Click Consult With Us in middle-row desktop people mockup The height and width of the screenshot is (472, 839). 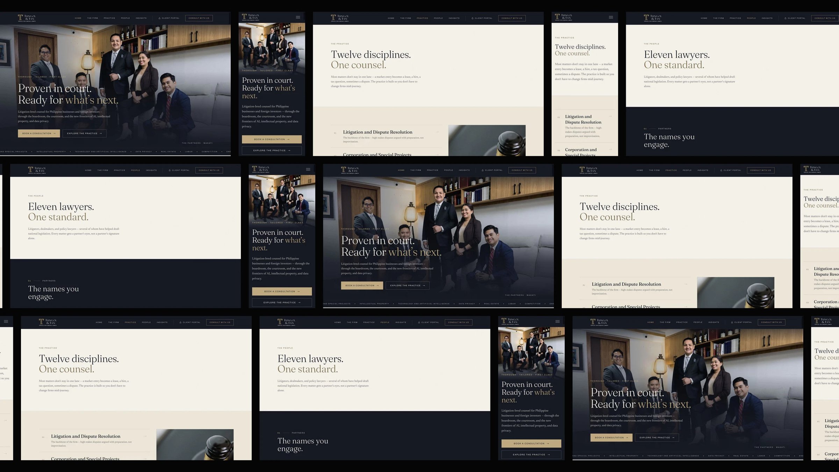point(209,170)
